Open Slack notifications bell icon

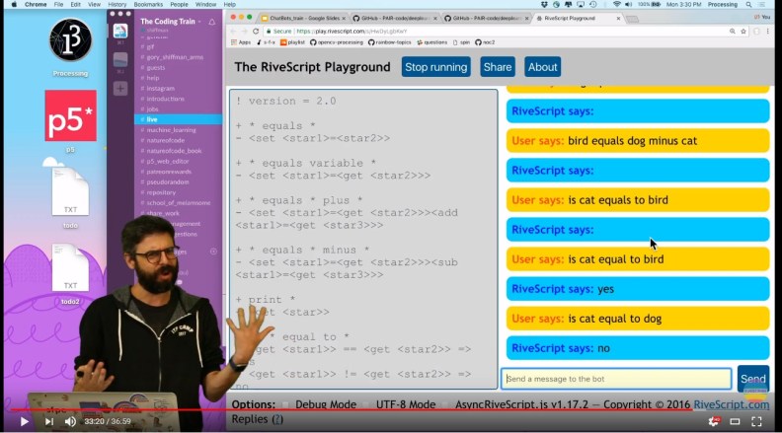point(212,22)
